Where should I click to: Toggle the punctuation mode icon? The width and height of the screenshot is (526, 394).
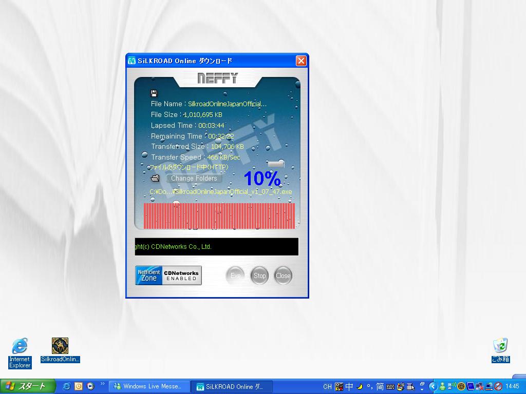(x=370, y=387)
